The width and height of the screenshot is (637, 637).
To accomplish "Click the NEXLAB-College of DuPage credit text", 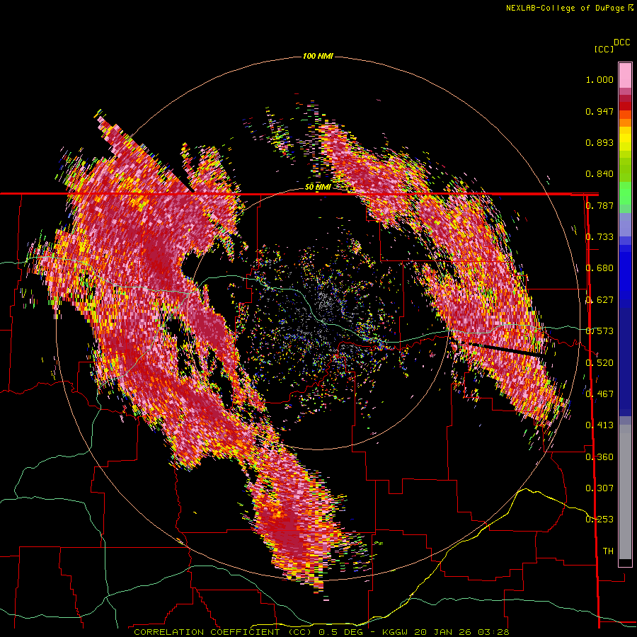I will pyautogui.click(x=565, y=8).
